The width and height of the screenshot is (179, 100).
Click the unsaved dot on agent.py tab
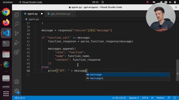click(x=42, y=14)
